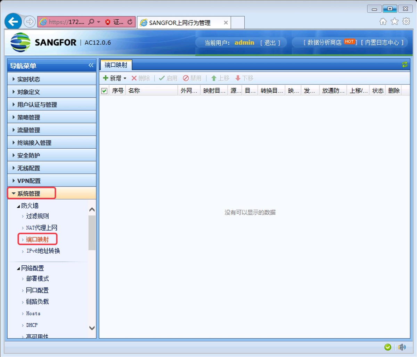Open 过滤规则 in the tree

click(37, 216)
